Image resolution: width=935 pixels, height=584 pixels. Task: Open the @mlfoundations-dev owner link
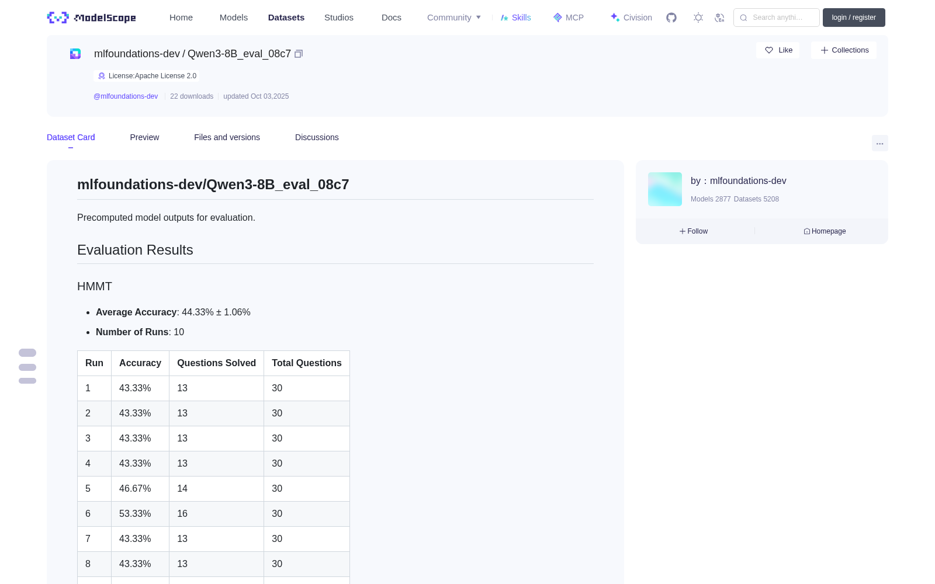point(126,96)
